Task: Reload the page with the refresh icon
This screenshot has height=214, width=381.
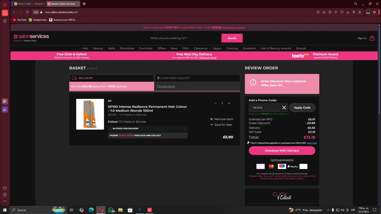Action: click(27, 12)
